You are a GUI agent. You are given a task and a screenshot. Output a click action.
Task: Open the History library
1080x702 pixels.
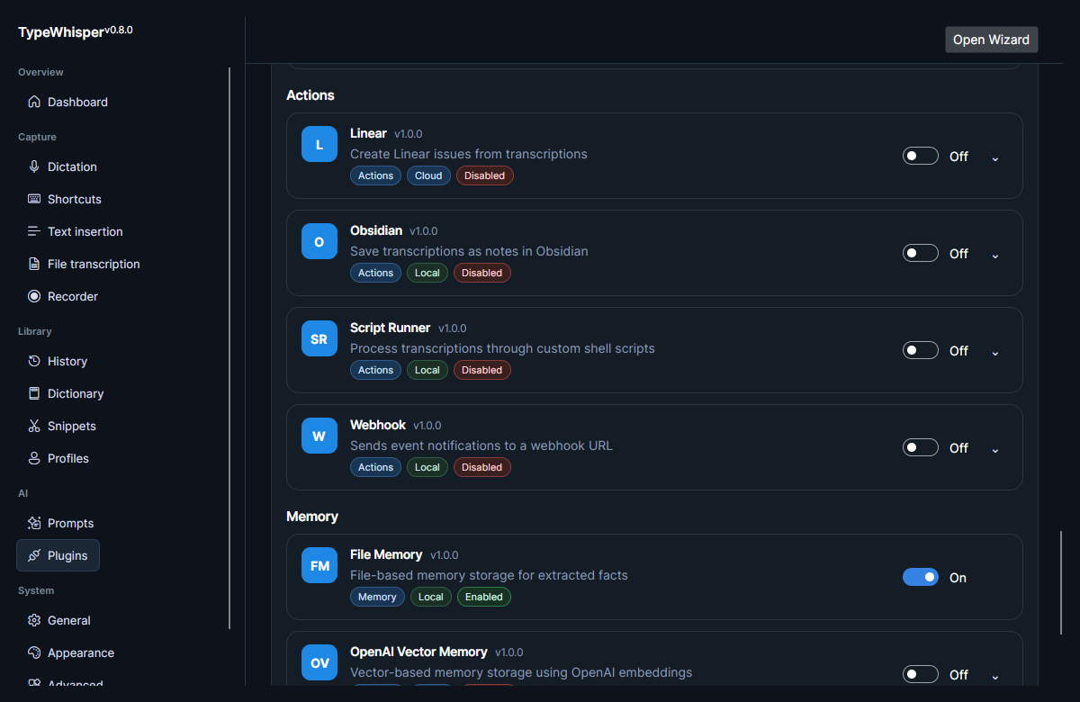(57, 361)
